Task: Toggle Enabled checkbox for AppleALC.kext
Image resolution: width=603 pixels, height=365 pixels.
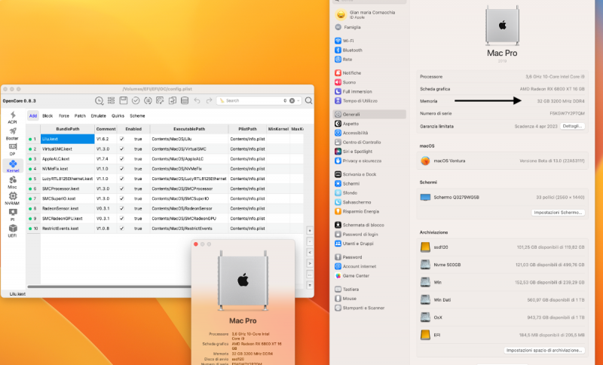Action: click(x=121, y=159)
